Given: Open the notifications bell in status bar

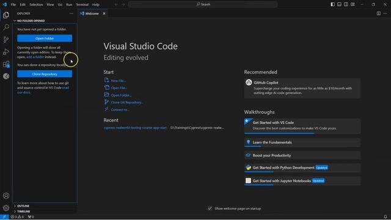Looking at the screenshot, I should (x=386, y=217).
